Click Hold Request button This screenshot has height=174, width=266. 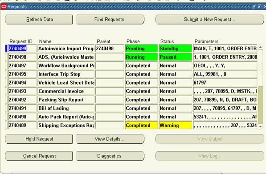tap(39, 139)
